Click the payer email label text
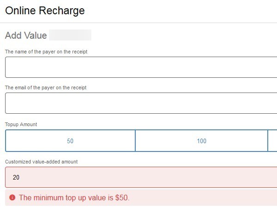Screen dimensions: 277x221 46,87
